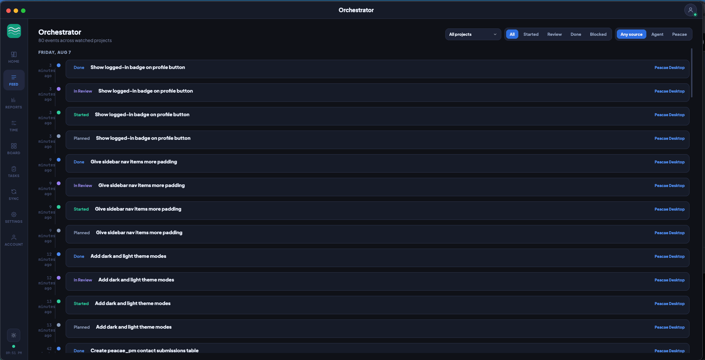This screenshot has width=705, height=360.
Task: Click blue timeline dot beside Done logged-in badge event
Action: coord(59,65)
